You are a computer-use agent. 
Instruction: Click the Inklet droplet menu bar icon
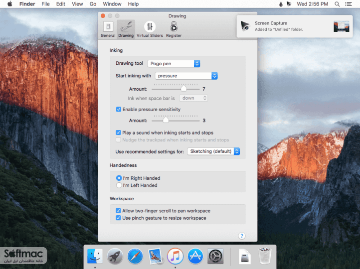(x=281, y=4)
